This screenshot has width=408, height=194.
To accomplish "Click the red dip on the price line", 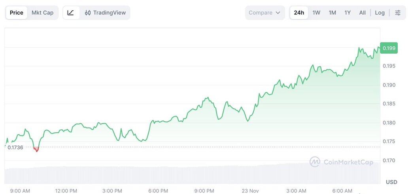I will click(36, 149).
